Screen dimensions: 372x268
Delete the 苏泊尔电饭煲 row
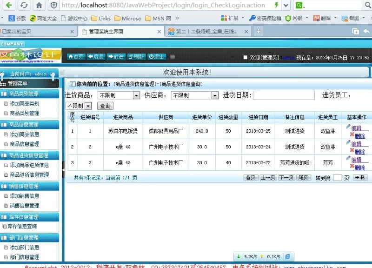point(359,136)
